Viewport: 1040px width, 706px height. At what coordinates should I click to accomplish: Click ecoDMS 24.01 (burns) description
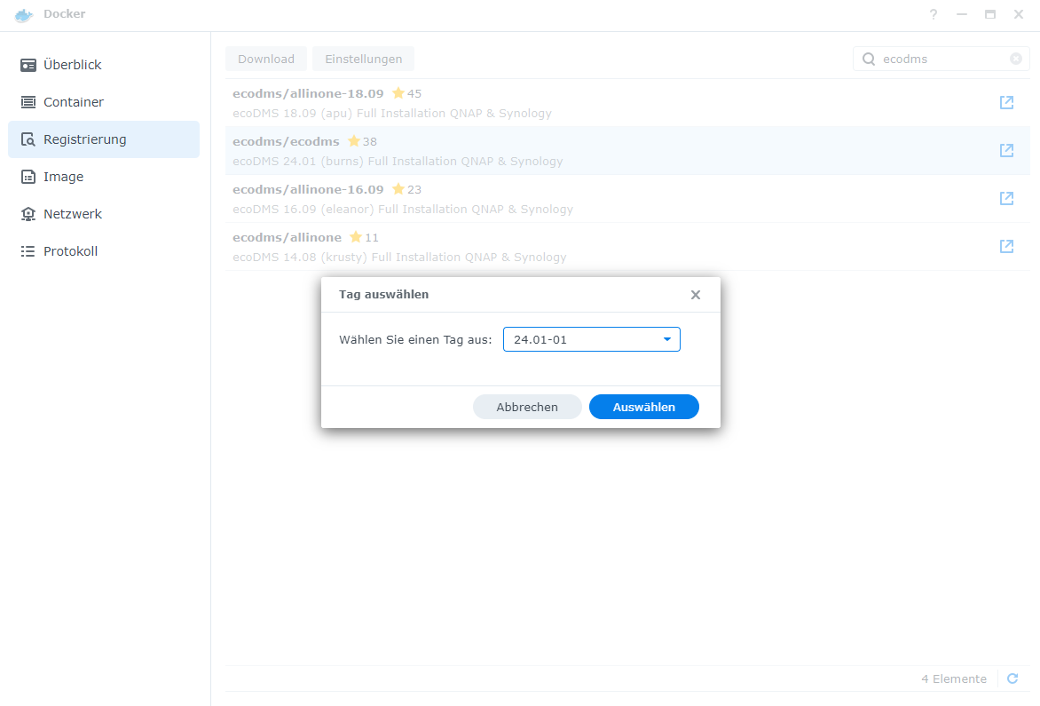(x=398, y=162)
